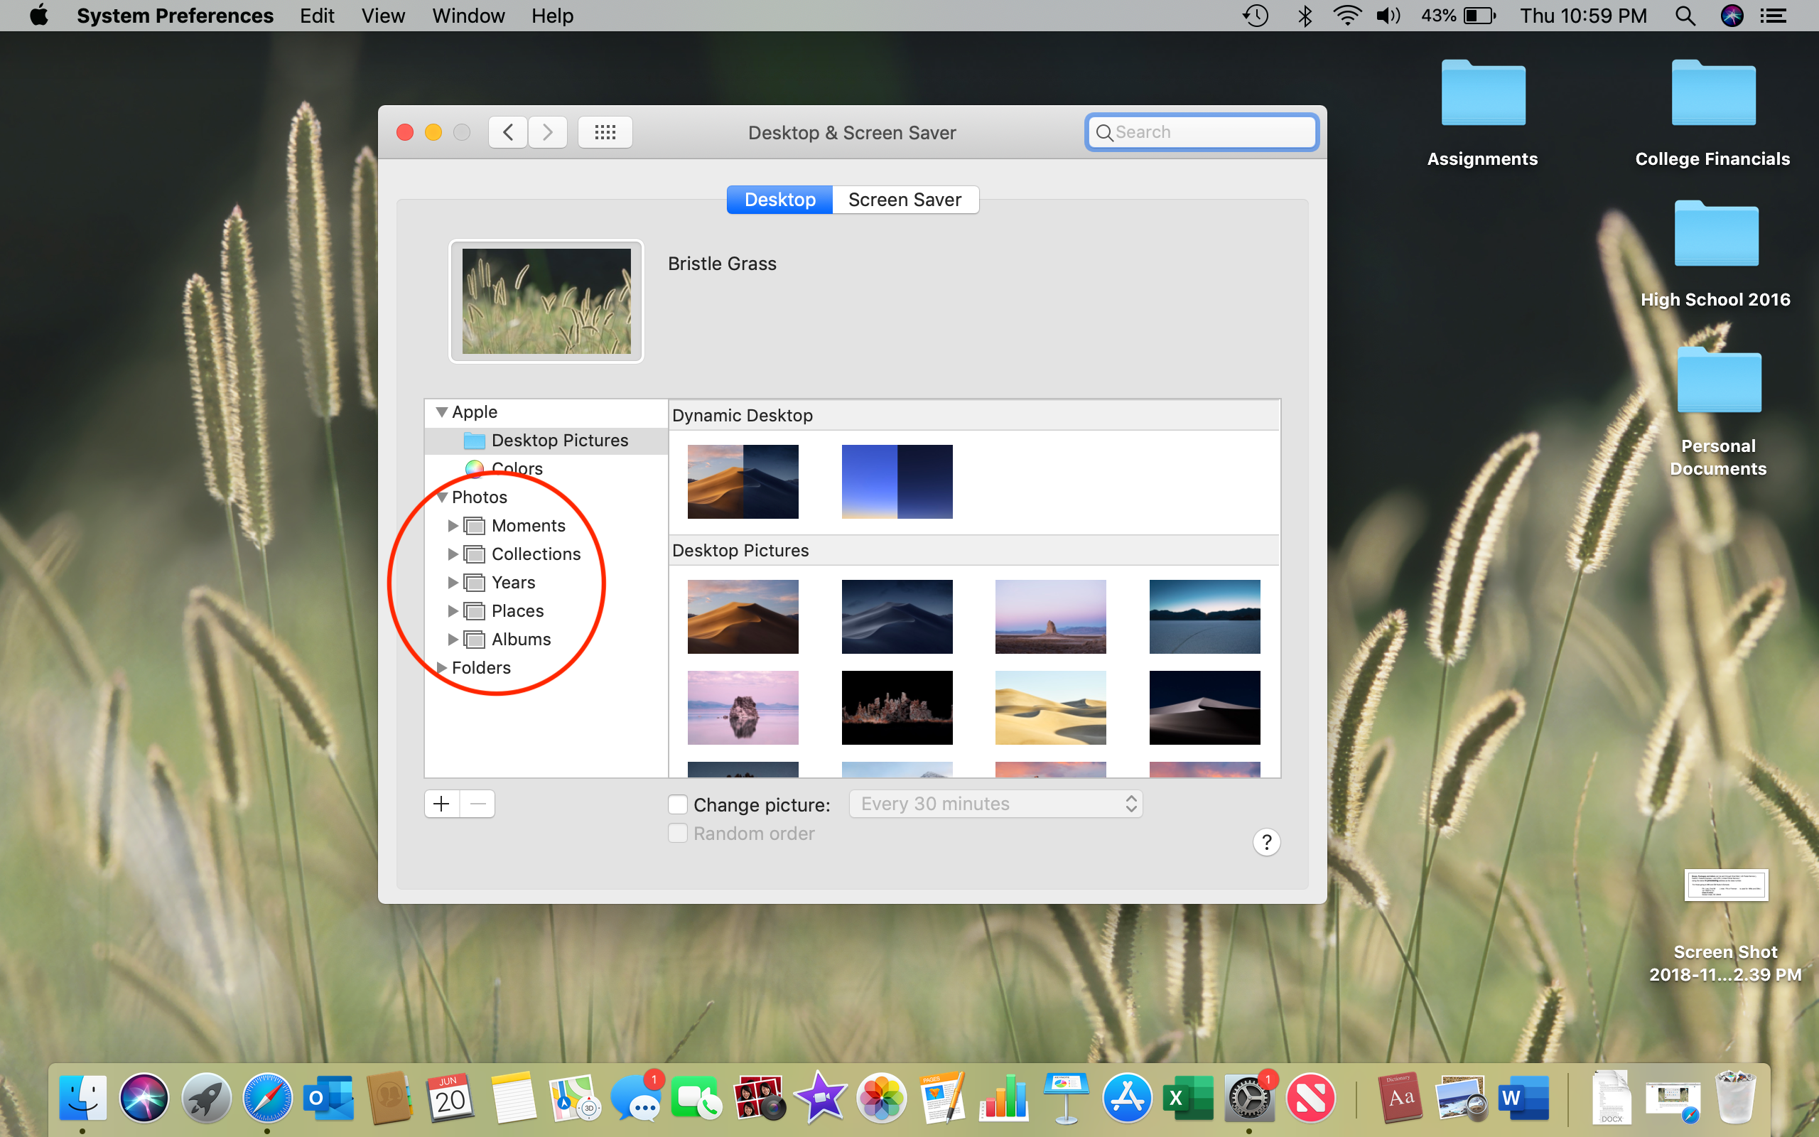Image resolution: width=1819 pixels, height=1137 pixels.
Task: Open the Wi-Fi menu bar icon
Action: coord(1347,16)
